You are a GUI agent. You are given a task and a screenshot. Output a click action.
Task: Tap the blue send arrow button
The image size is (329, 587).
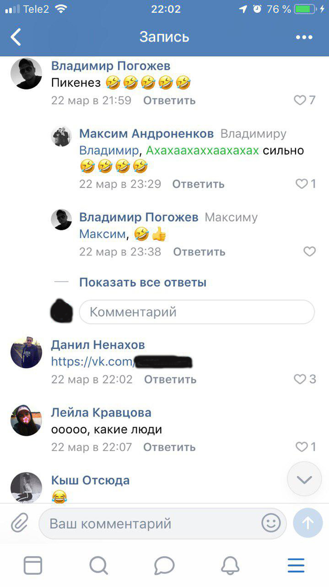click(x=308, y=523)
